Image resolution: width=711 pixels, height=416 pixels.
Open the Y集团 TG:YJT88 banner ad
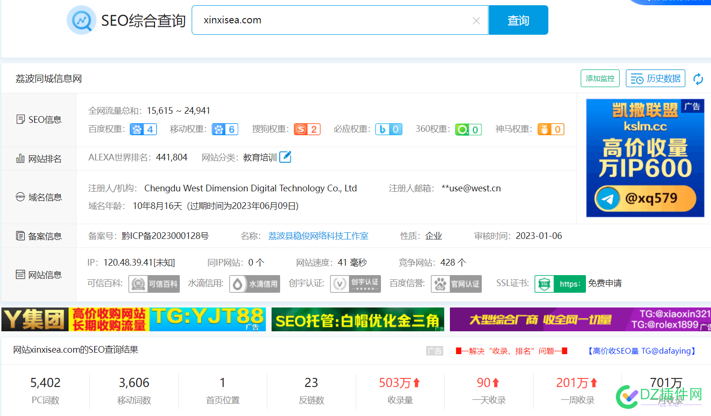click(x=134, y=319)
